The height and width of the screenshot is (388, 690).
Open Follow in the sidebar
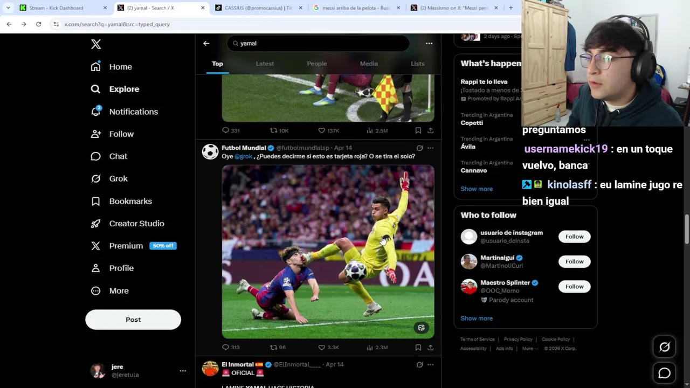pyautogui.click(x=112, y=134)
